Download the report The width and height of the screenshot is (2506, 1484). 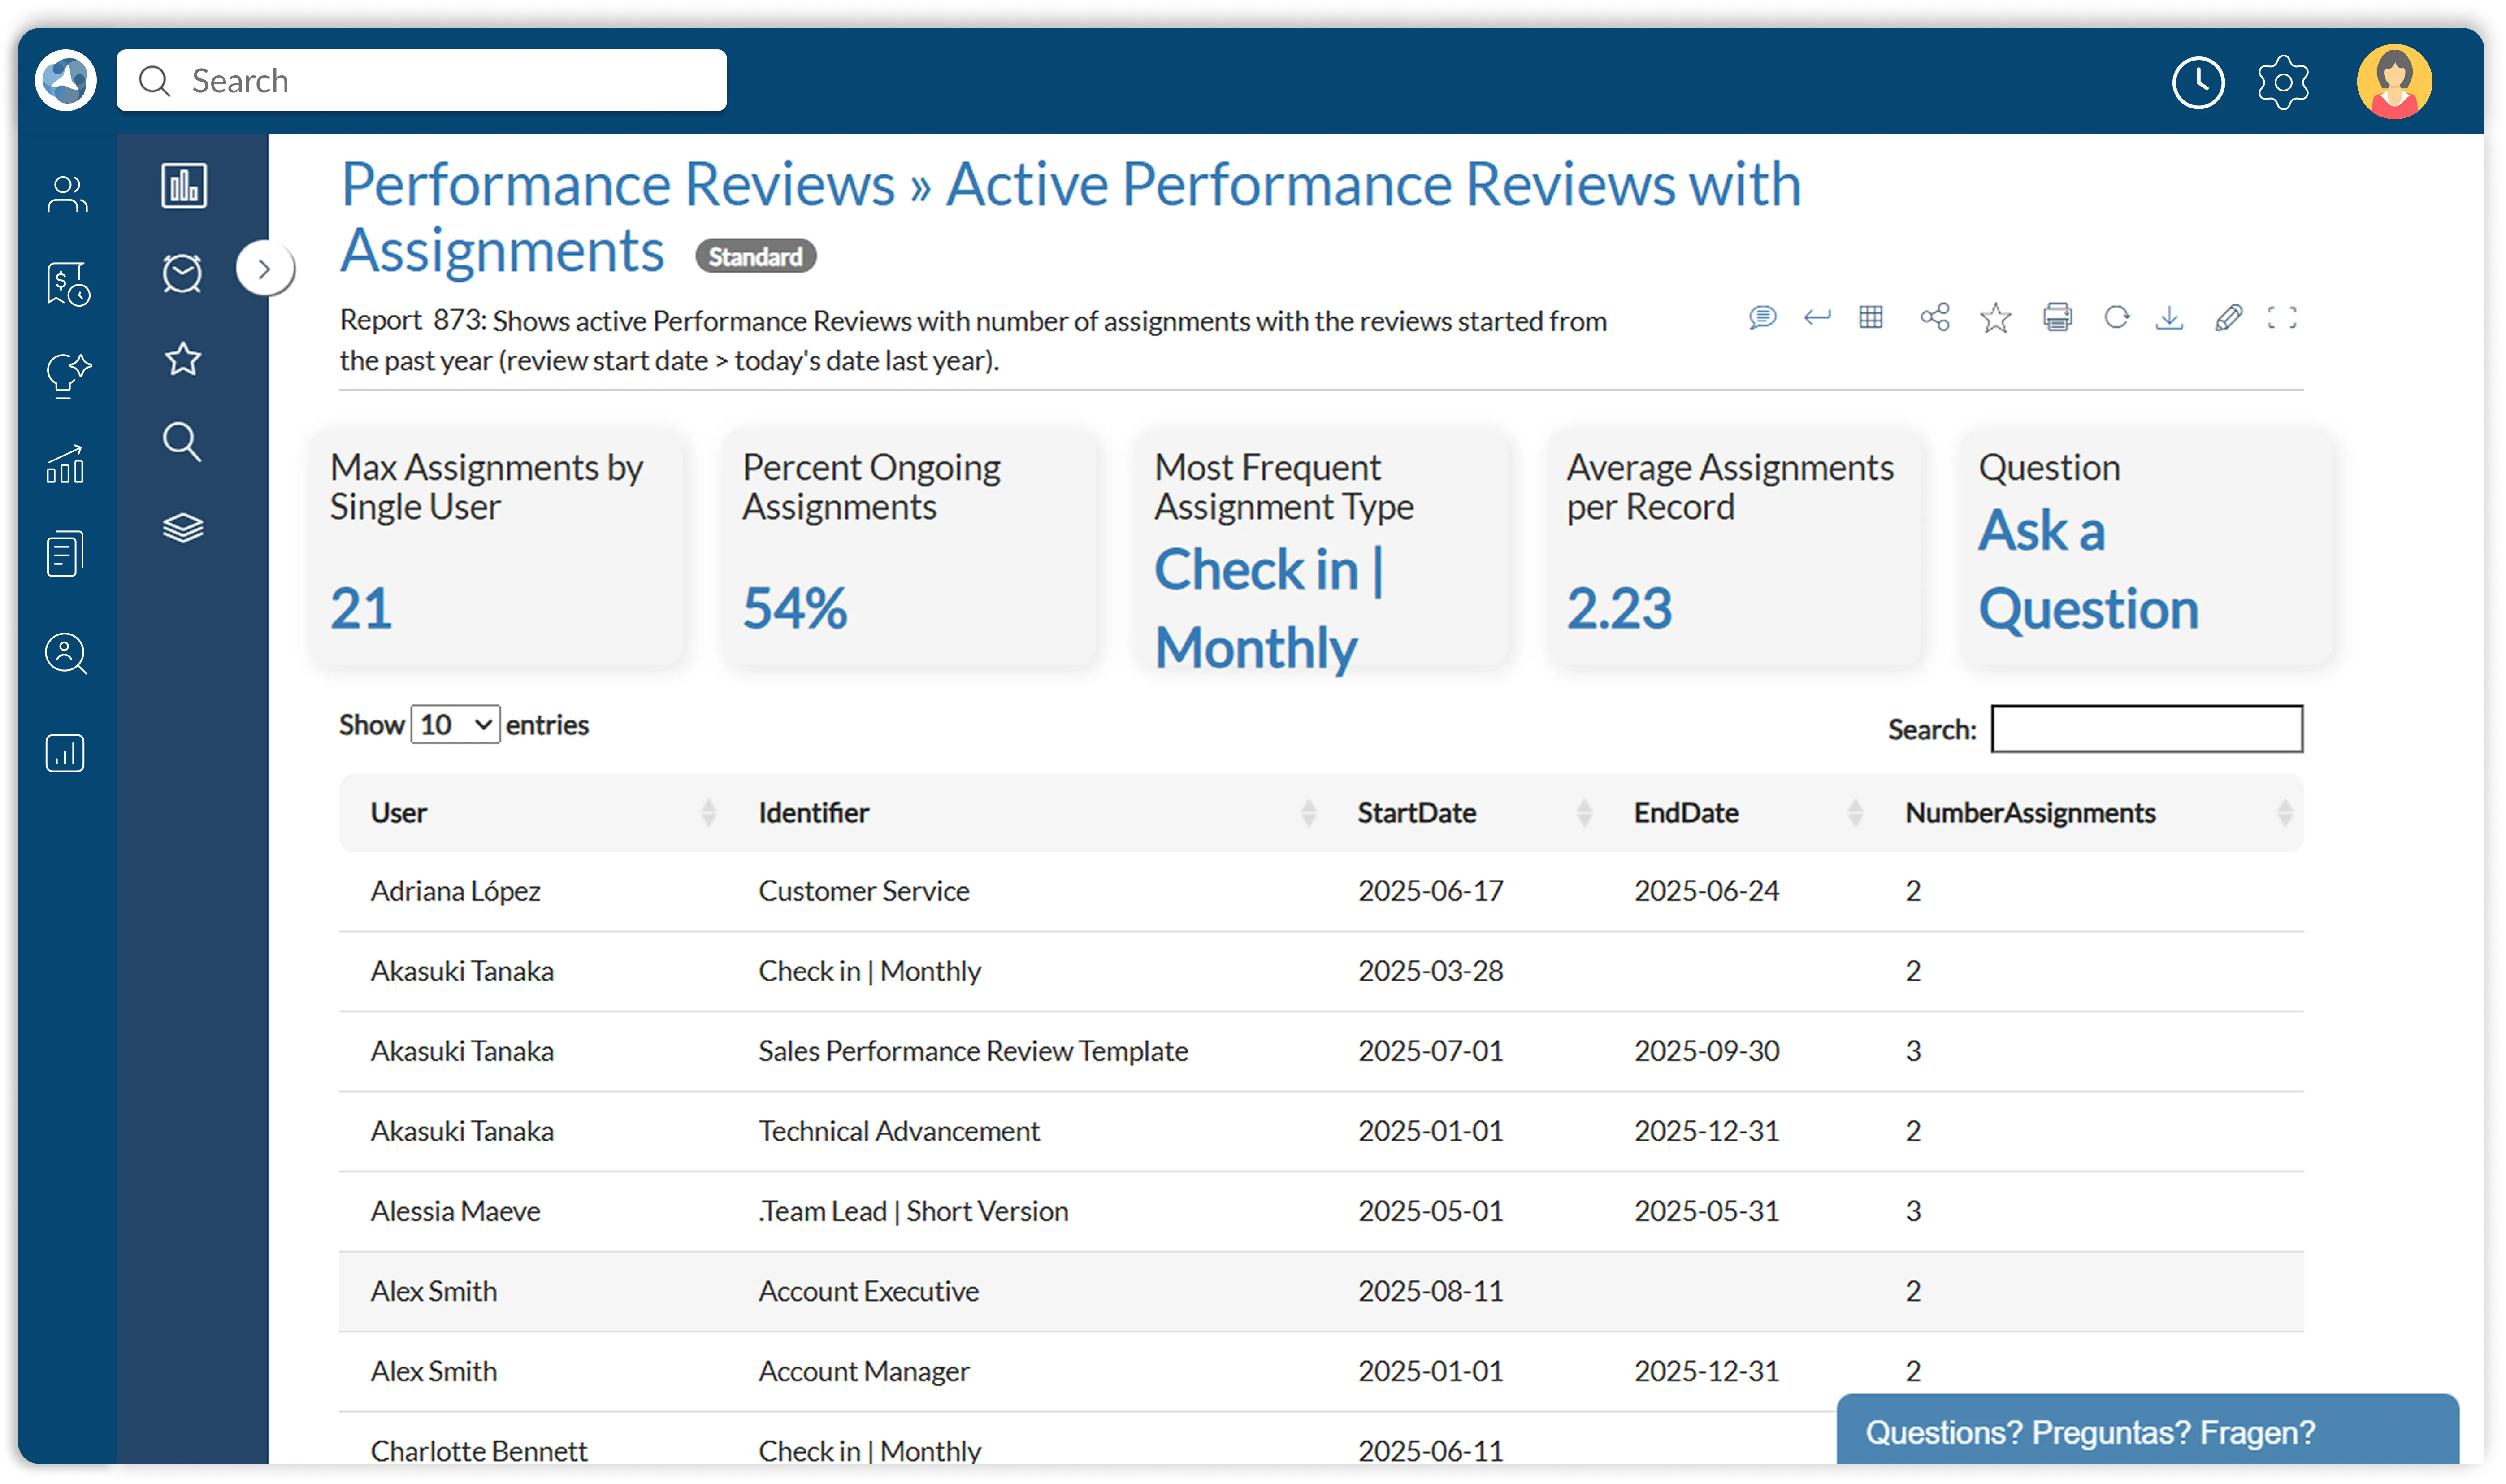[2169, 318]
